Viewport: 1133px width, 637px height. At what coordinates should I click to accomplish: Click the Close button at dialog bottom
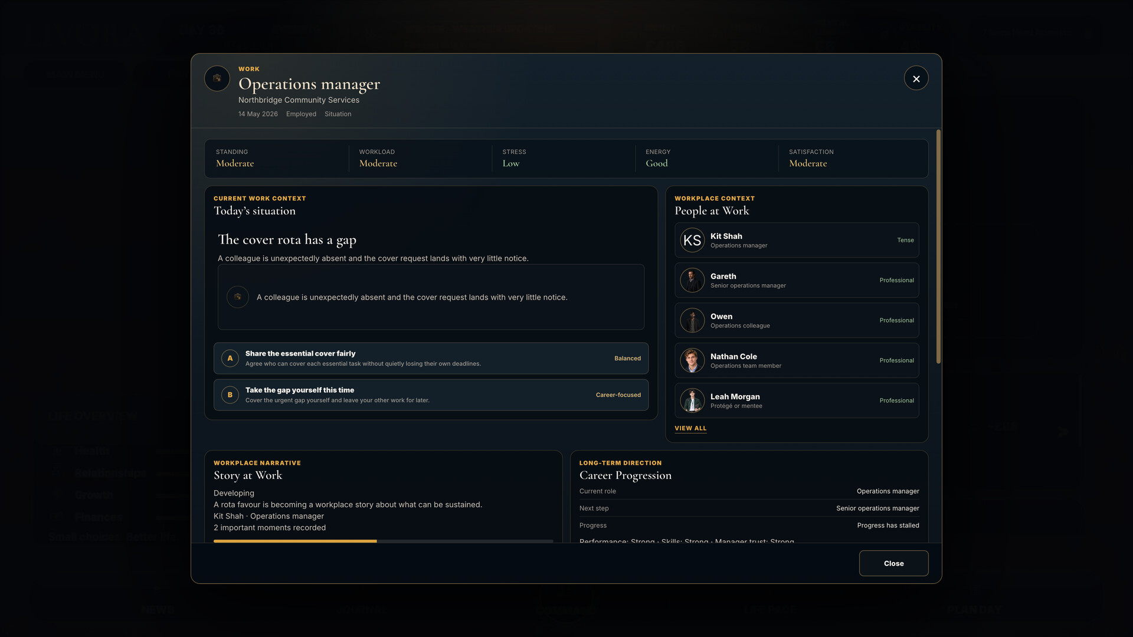click(893, 563)
